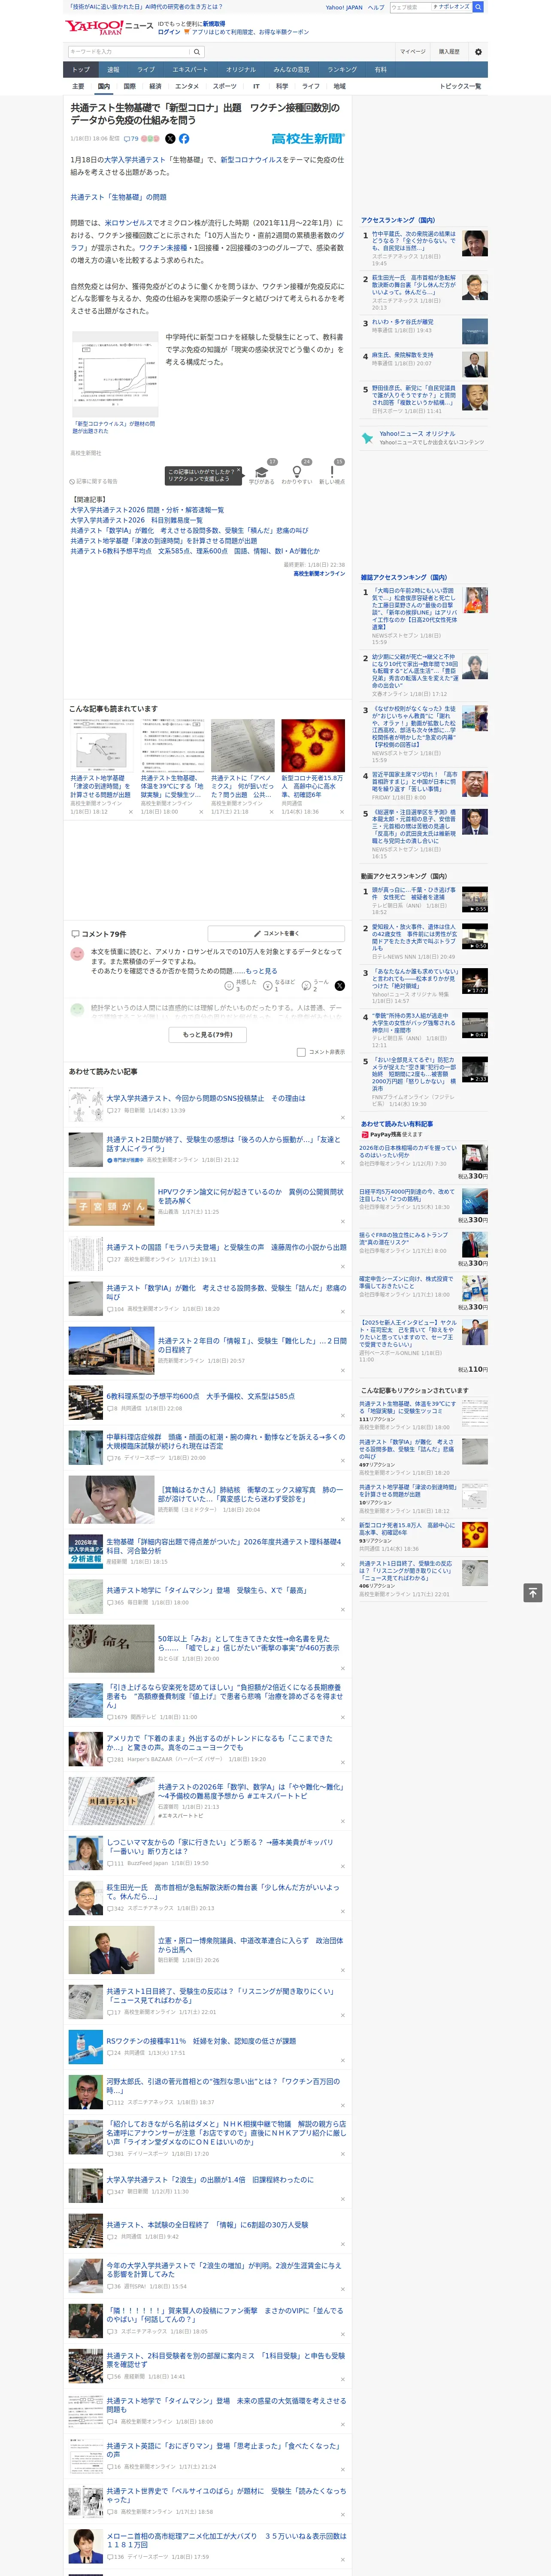Select the みんなの意見 tab

(x=291, y=69)
